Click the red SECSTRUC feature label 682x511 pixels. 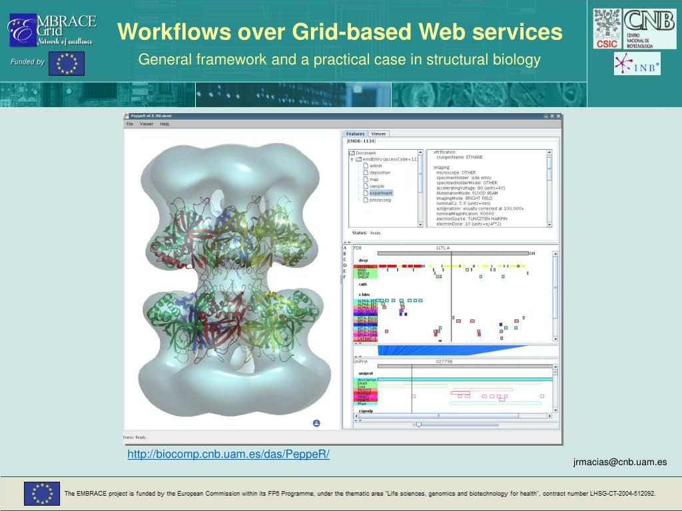(366, 266)
